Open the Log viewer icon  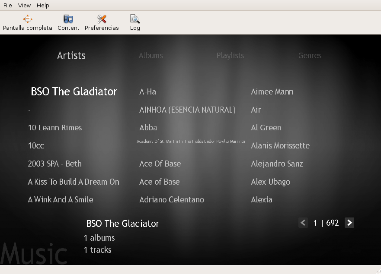click(x=134, y=22)
